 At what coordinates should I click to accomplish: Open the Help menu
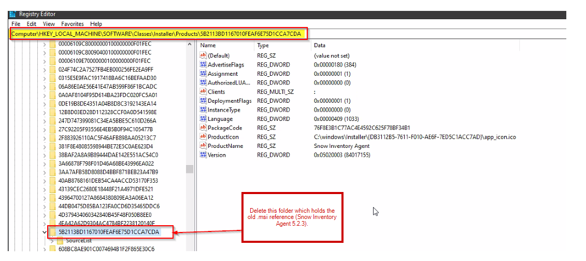tap(96, 23)
